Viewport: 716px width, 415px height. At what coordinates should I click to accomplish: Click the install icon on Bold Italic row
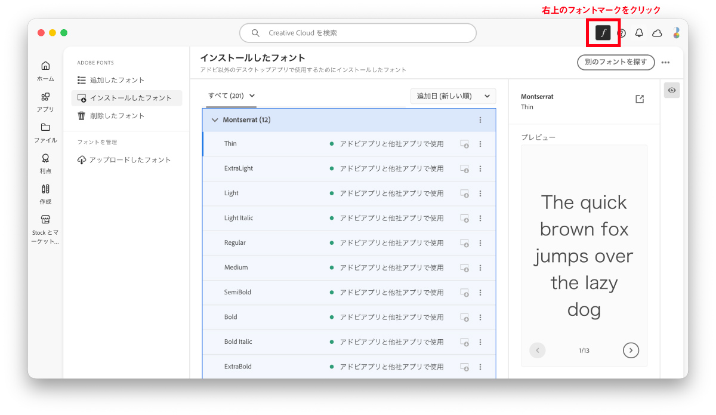coord(464,342)
